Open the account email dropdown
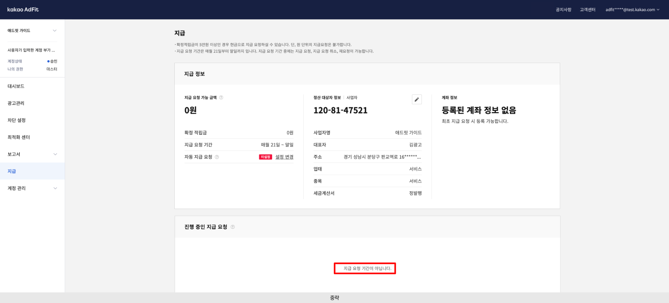Image resolution: width=669 pixels, height=303 pixels. [x=632, y=9]
